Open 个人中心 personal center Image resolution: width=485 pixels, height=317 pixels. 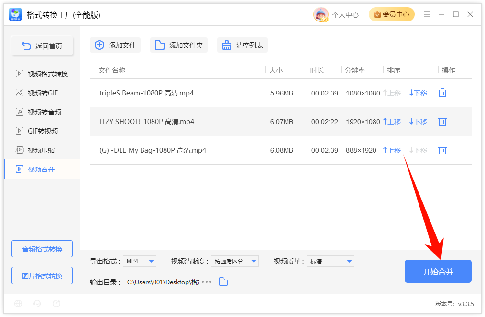click(x=345, y=15)
